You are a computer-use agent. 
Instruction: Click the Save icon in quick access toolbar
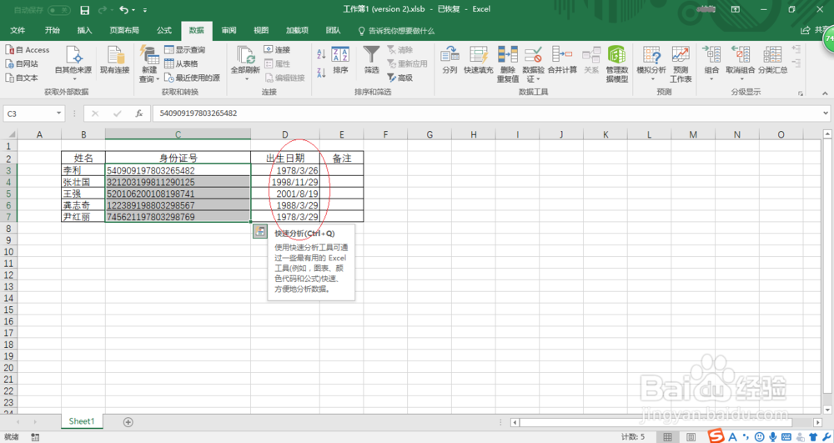[84, 10]
